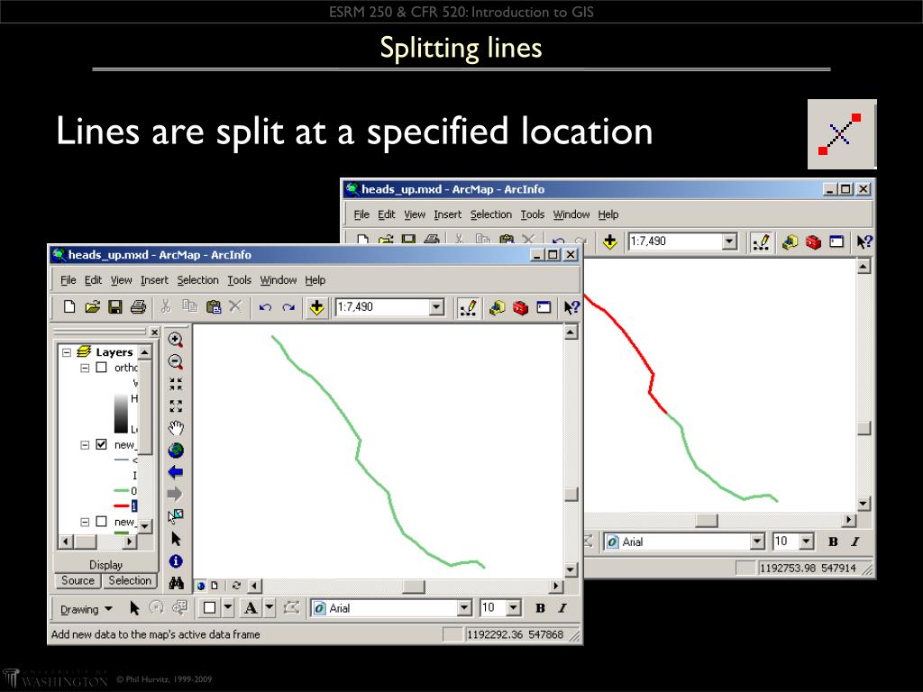The width and height of the screenshot is (923, 692).
Task: Open map scale dropdown in front window
Action: [436, 306]
